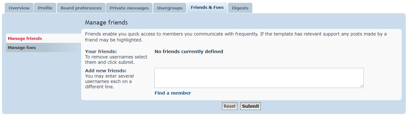Click the text area resize handle
The height and width of the screenshot is (115, 408).
[362, 86]
